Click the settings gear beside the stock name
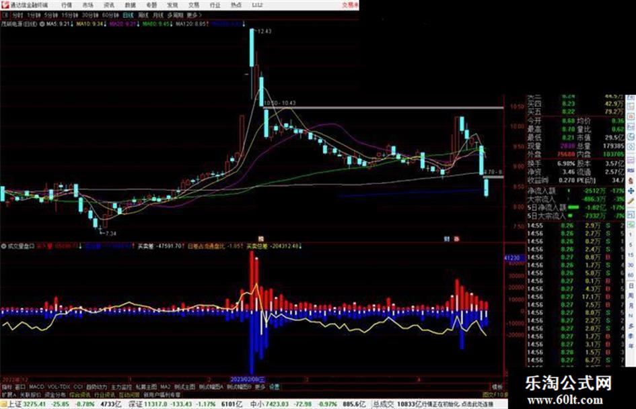This screenshot has width=636, height=409. 42,24
